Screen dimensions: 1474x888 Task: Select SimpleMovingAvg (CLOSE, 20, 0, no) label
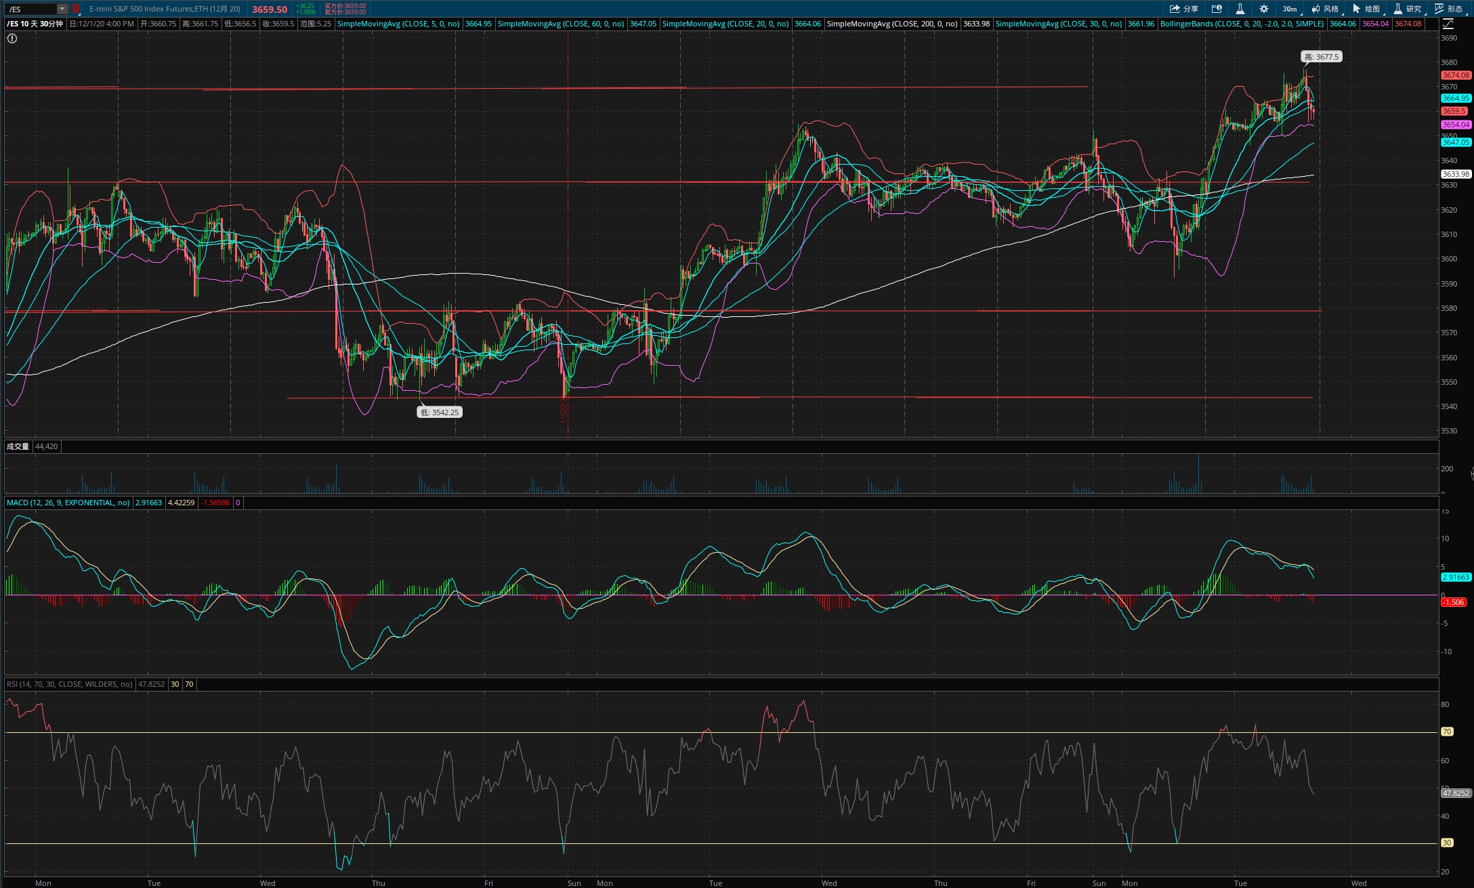coord(725,24)
